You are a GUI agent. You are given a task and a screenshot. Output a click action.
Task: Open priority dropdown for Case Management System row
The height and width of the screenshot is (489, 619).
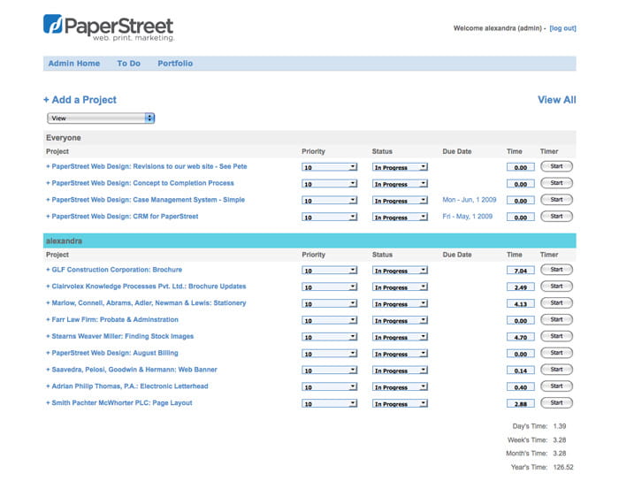[329, 200]
